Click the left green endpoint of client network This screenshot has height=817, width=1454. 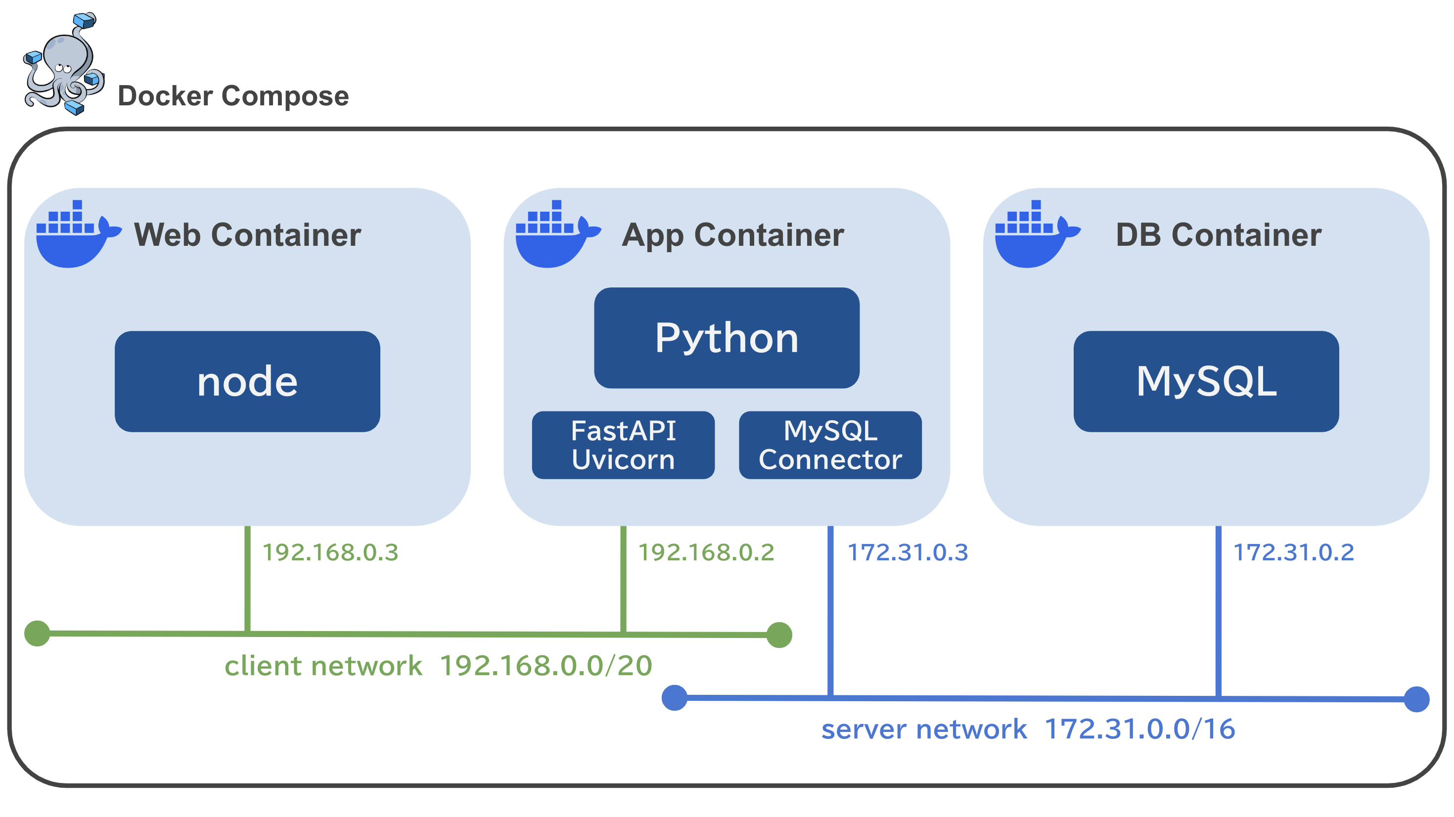click(x=37, y=634)
